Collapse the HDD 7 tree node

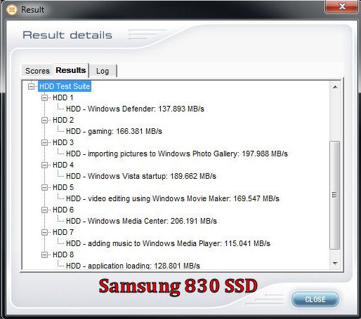(x=44, y=232)
